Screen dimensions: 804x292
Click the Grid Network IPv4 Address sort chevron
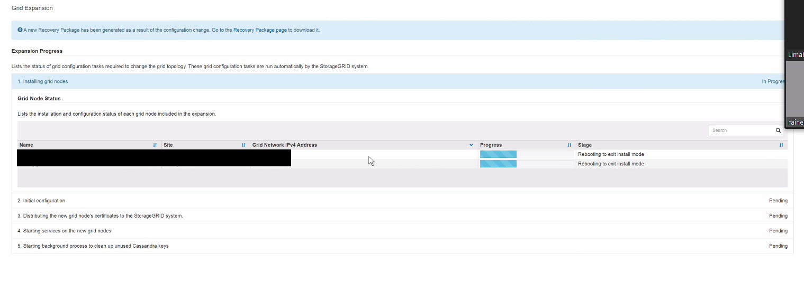coord(471,145)
